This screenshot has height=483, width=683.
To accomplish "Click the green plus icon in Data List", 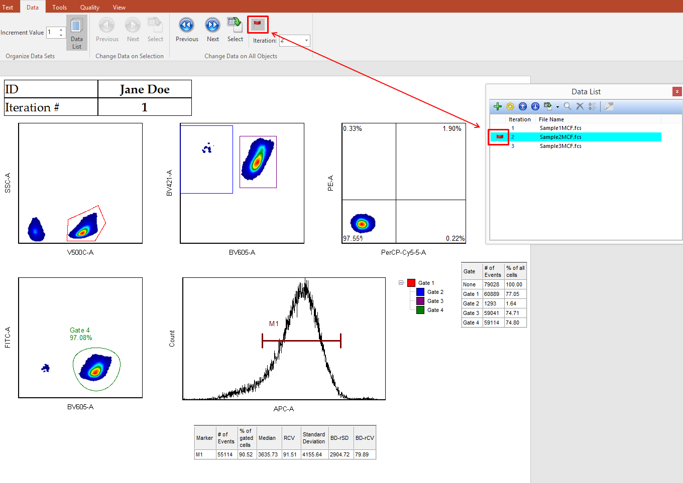I will [x=498, y=106].
